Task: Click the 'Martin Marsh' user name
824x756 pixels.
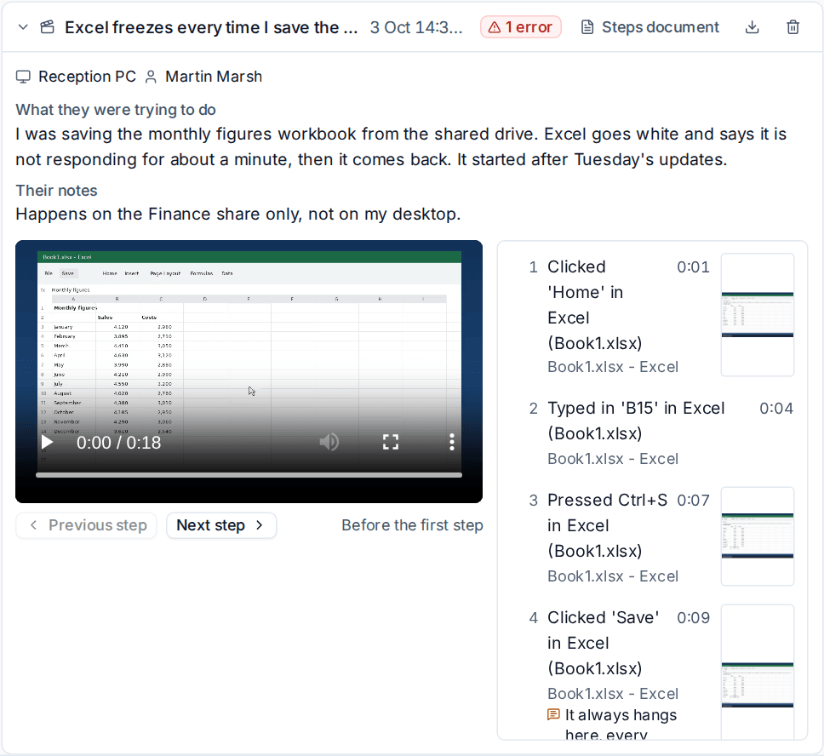Action: tap(214, 77)
